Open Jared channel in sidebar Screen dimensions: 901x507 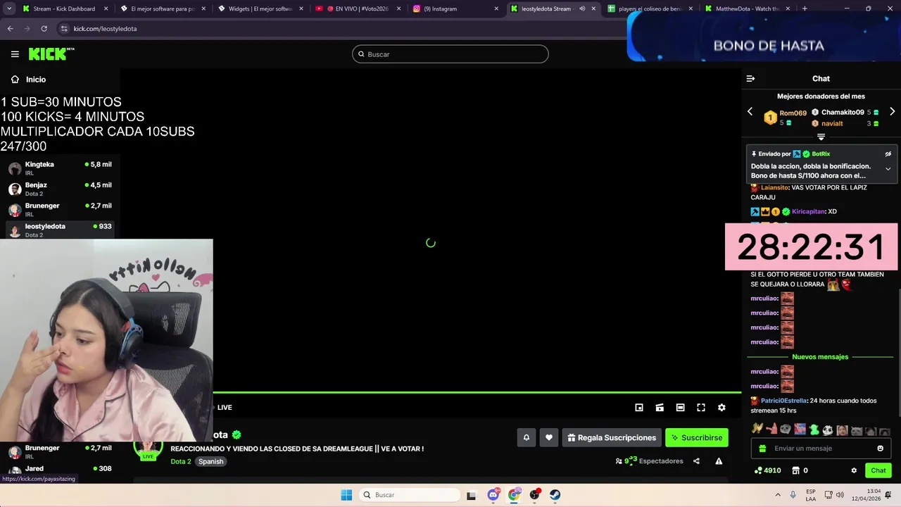point(60,470)
